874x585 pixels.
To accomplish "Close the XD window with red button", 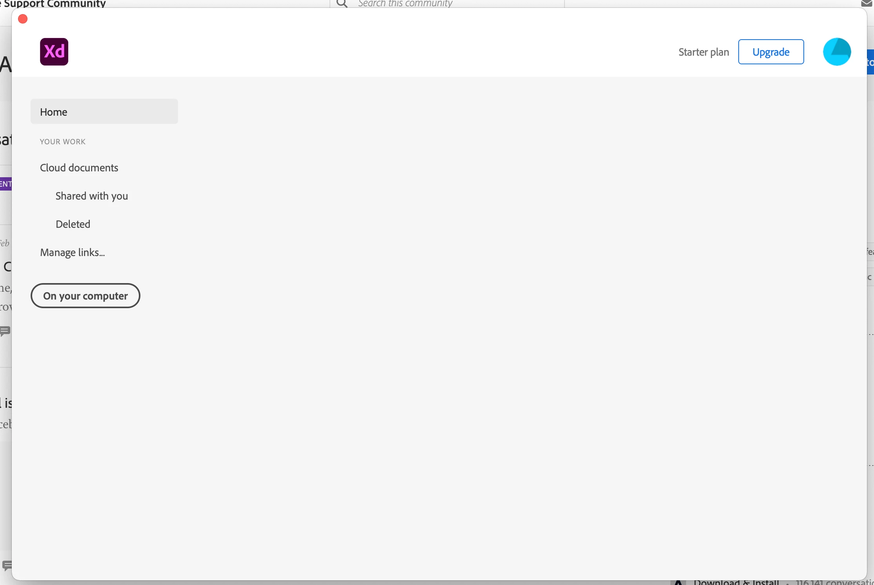I will point(23,19).
